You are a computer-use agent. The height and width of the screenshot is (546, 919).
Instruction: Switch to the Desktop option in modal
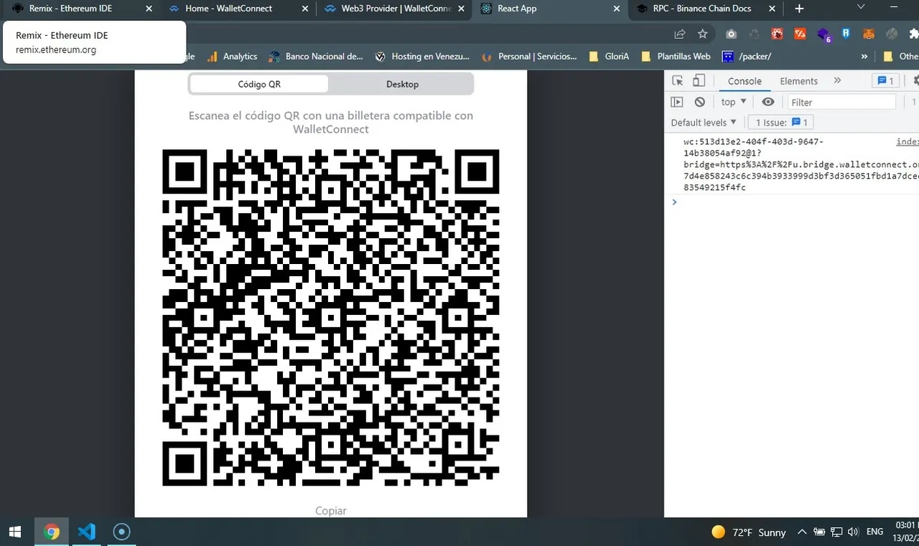pyautogui.click(x=402, y=84)
